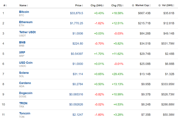The image size is (178, 118).
Task: Open the Ethereum link
Action: 26,22
